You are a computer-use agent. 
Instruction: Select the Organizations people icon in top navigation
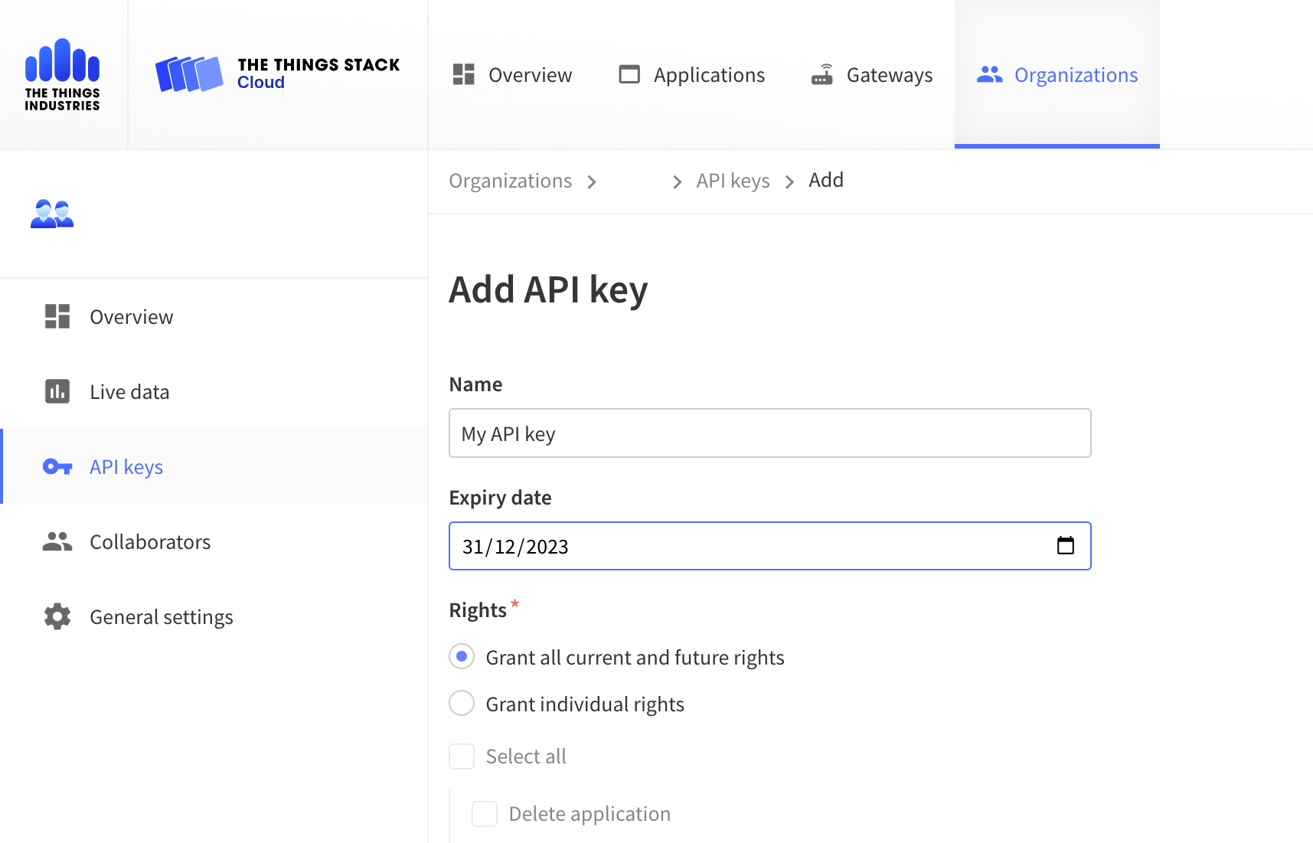[989, 74]
